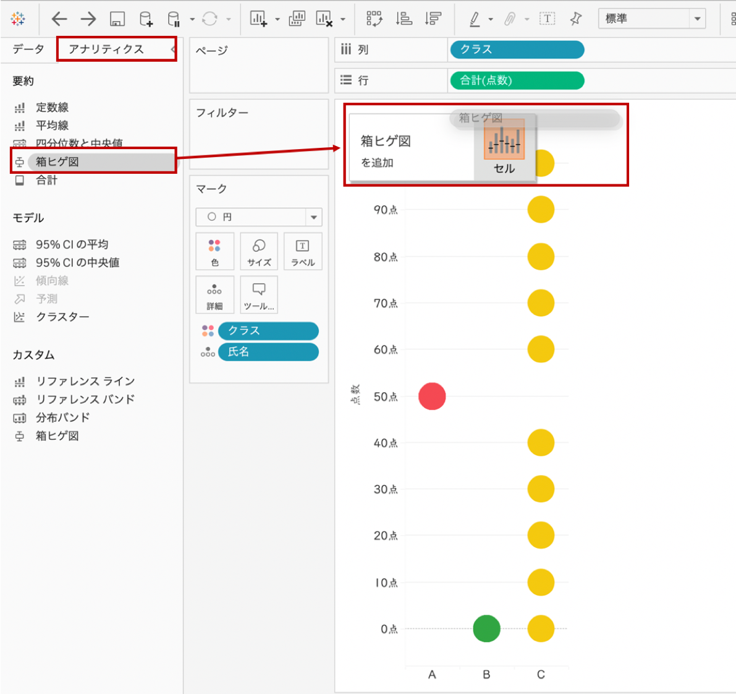Select 平均線 in the summary list
Viewport: 736px width, 694px height.
53,126
